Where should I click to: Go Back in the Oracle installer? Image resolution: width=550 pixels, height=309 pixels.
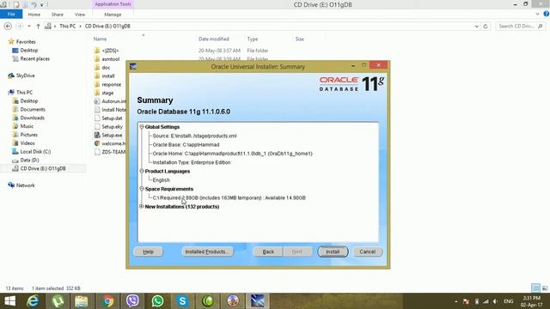(x=268, y=251)
